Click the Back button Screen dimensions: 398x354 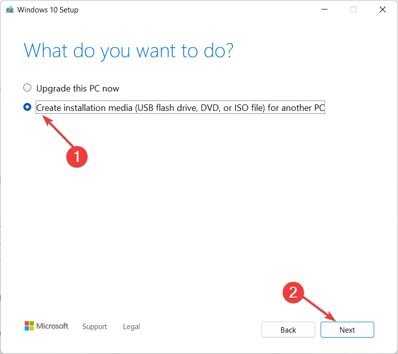pyautogui.click(x=288, y=330)
